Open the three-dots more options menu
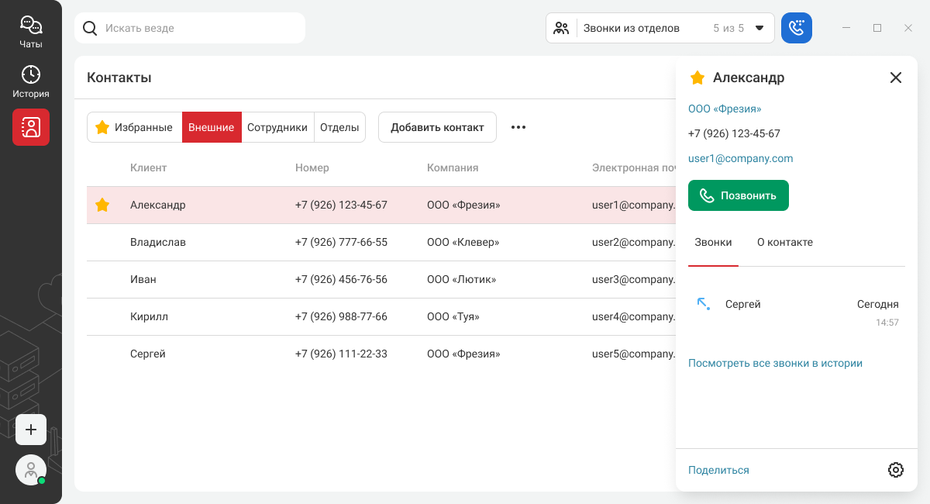This screenshot has width=930, height=504. pyautogui.click(x=518, y=127)
